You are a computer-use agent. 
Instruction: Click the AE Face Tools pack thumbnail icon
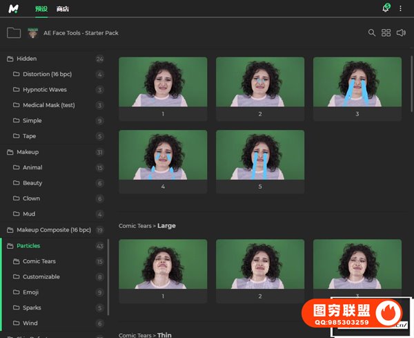[32, 32]
